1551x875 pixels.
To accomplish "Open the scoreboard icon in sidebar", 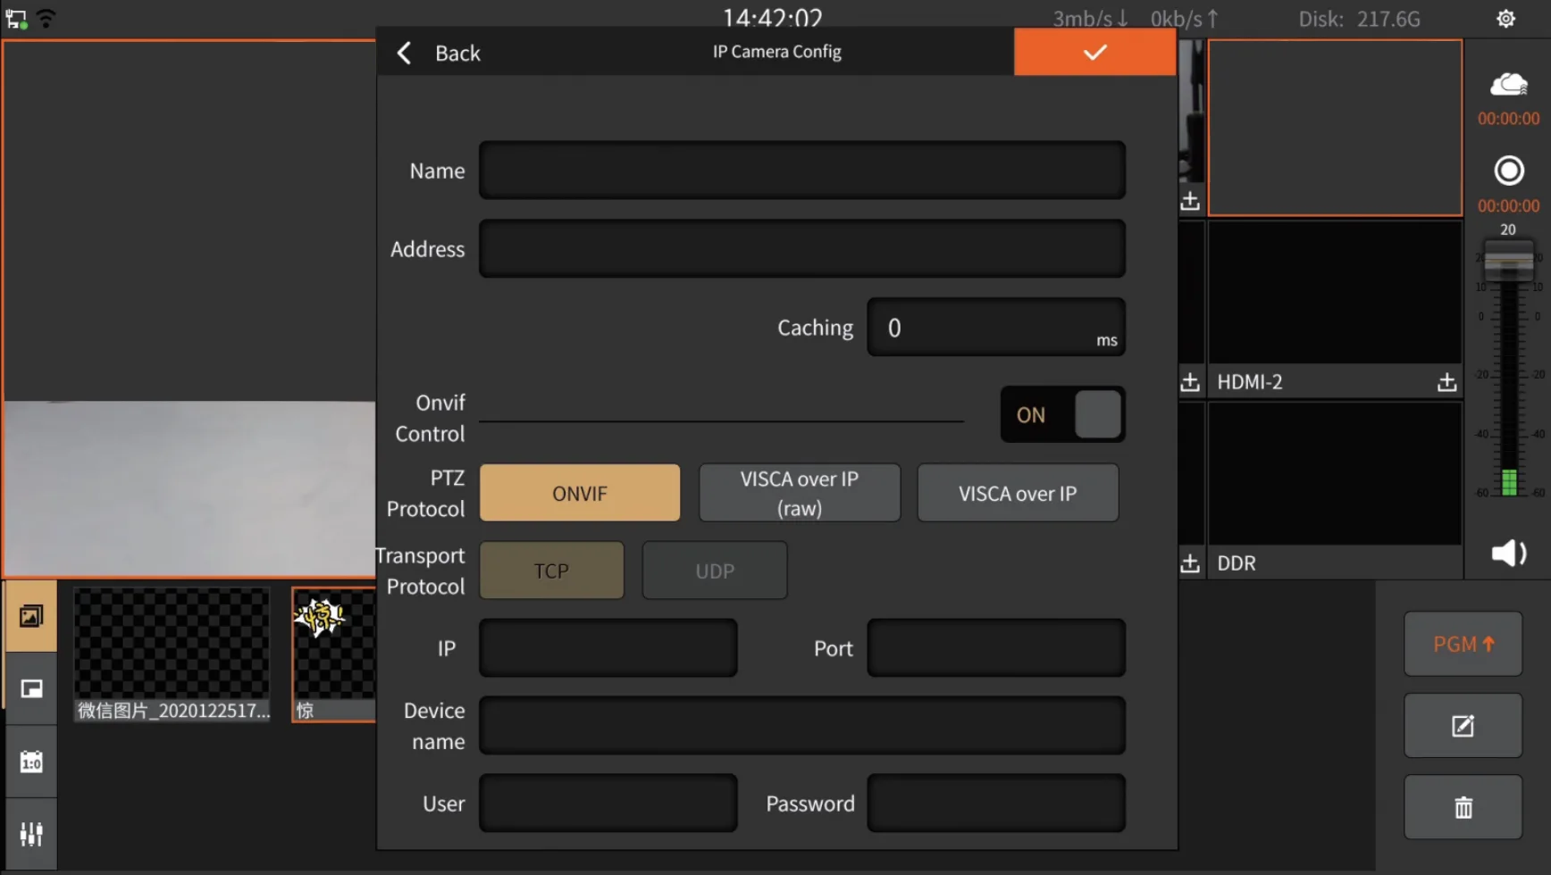I will point(31,762).
